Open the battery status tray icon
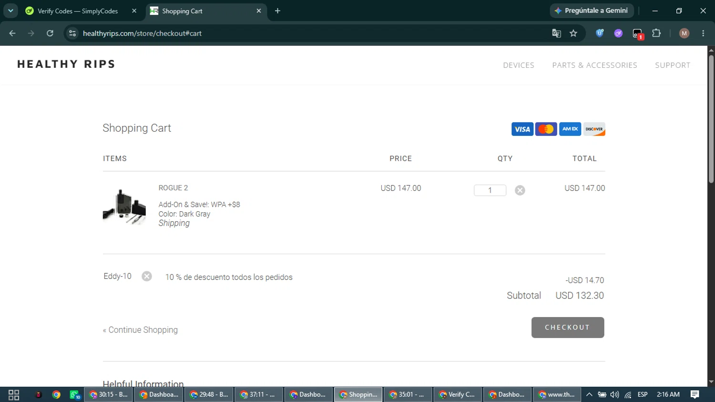Viewport: 715px width, 402px height. [602, 395]
